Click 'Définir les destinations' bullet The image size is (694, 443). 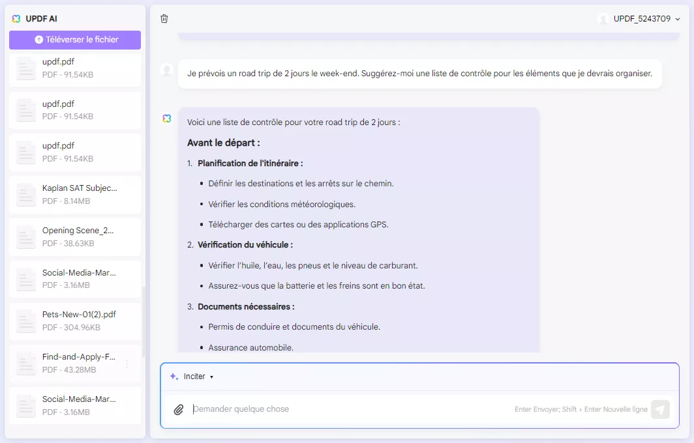pyautogui.click(x=301, y=184)
